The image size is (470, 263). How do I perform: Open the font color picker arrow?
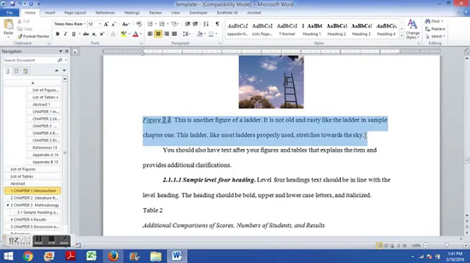click(x=140, y=34)
